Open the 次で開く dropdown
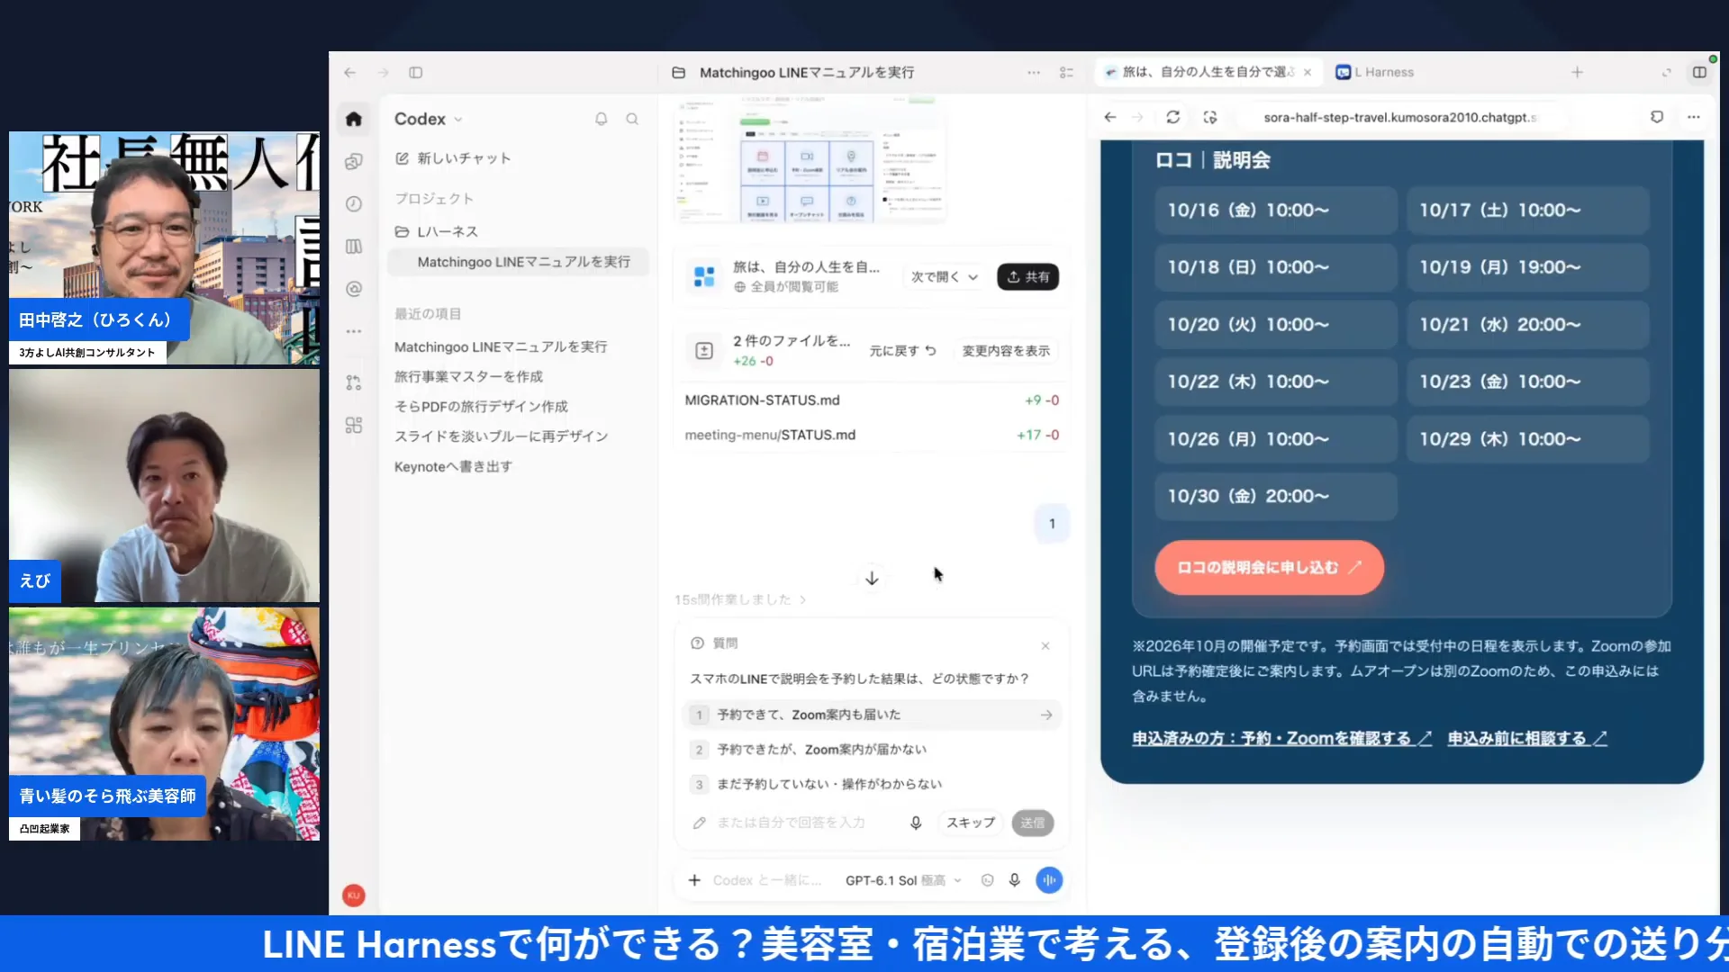The image size is (1729, 972). (x=944, y=277)
